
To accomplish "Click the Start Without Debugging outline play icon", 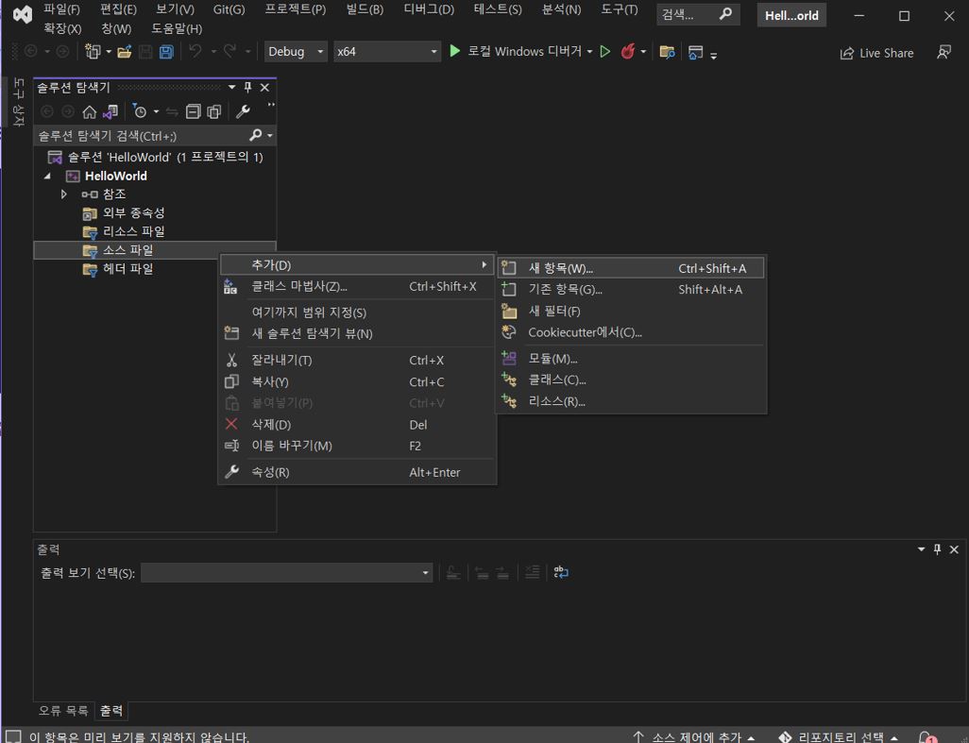I will pos(605,51).
